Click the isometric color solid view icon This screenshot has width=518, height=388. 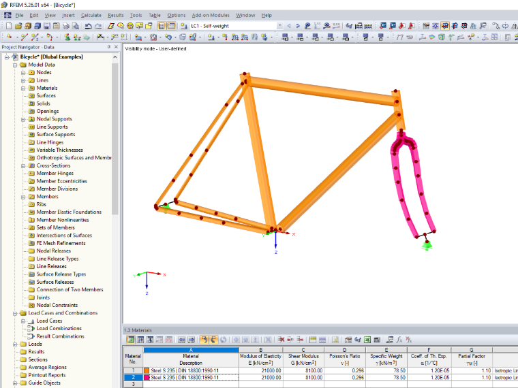point(442,37)
